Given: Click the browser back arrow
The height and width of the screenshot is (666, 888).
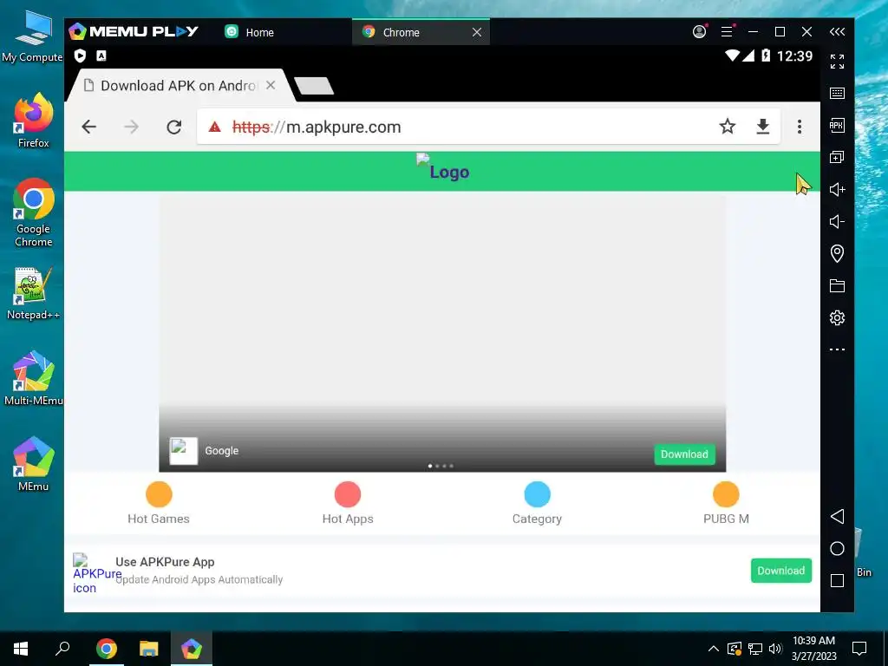Looking at the screenshot, I should coord(89,127).
